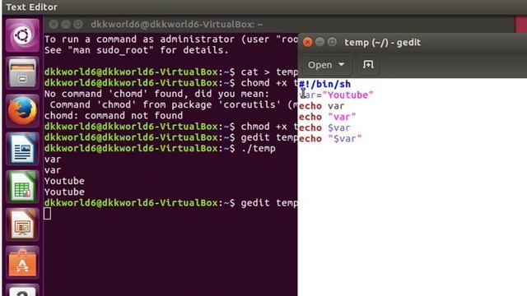The height and width of the screenshot is (296, 527).
Task: Minimize the gedit window
Action: click(x=320, y=42)
